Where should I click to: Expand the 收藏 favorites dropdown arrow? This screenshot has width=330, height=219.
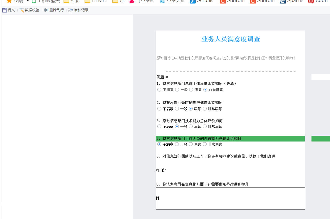point(28,1)
